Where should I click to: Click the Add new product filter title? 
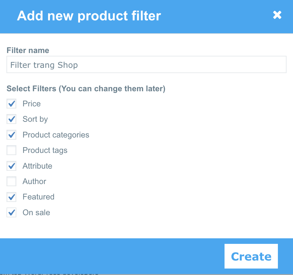pyautogui.click(x=89, y=16)
